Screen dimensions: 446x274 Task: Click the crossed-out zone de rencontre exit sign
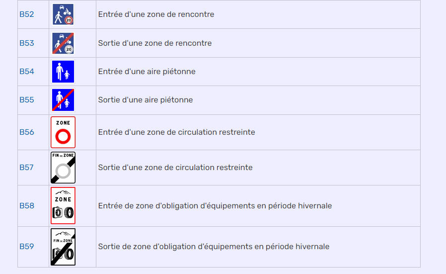pyautogui.click(x=63, y=43)
